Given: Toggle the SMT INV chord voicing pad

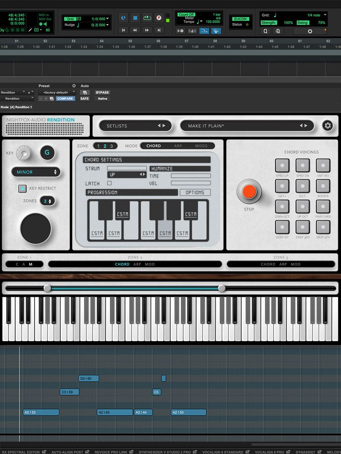Looking at the screenshot, I should click(x=323, y=165).
